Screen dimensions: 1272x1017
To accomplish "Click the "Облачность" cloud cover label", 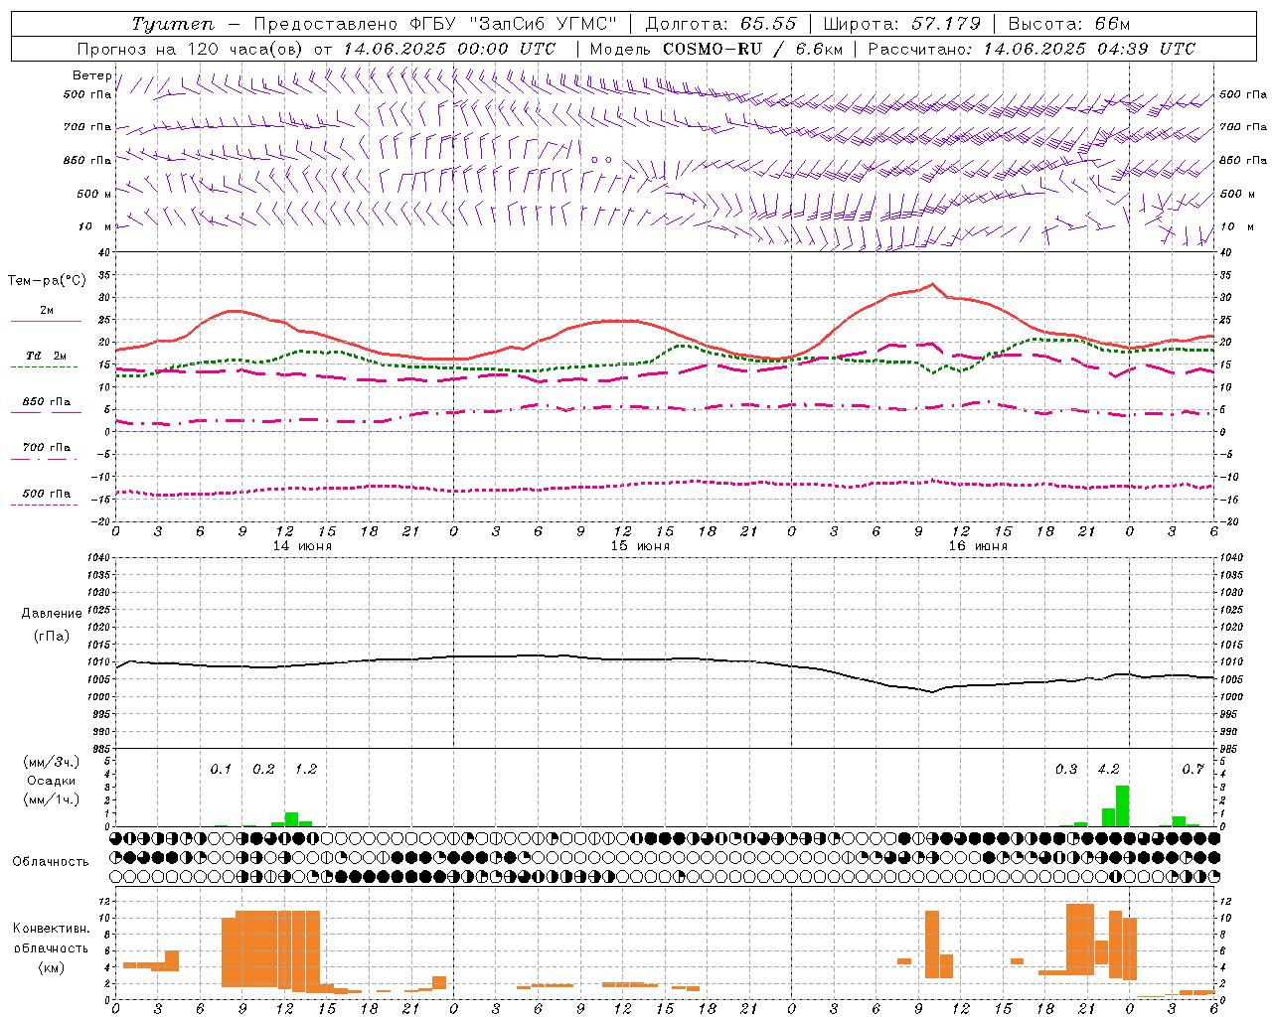I will coord(51,861).
